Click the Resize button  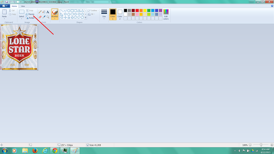click(x=30, y=14)
